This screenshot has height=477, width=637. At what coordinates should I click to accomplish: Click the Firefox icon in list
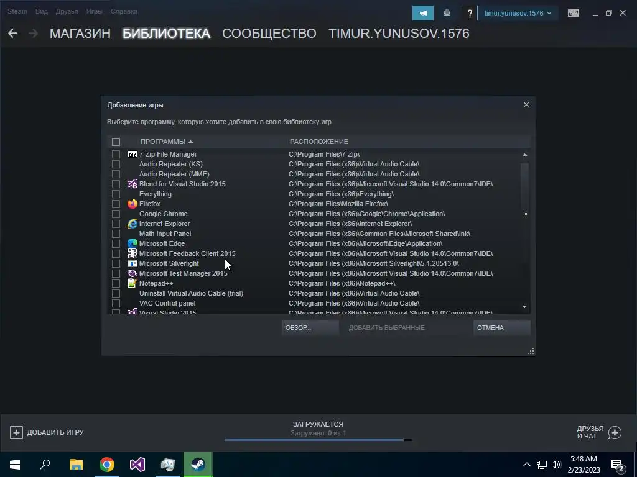click(133, 204)
